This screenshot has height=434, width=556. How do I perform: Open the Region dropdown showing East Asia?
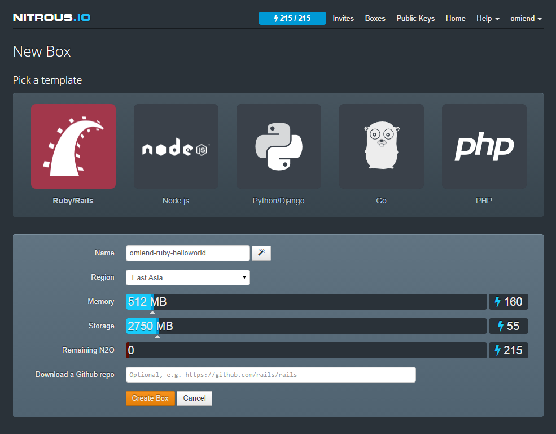pyautogui.click(x=188, y=277)
